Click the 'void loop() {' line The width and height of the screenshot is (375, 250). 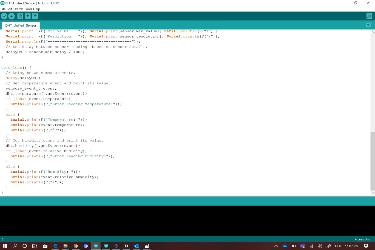16,68
